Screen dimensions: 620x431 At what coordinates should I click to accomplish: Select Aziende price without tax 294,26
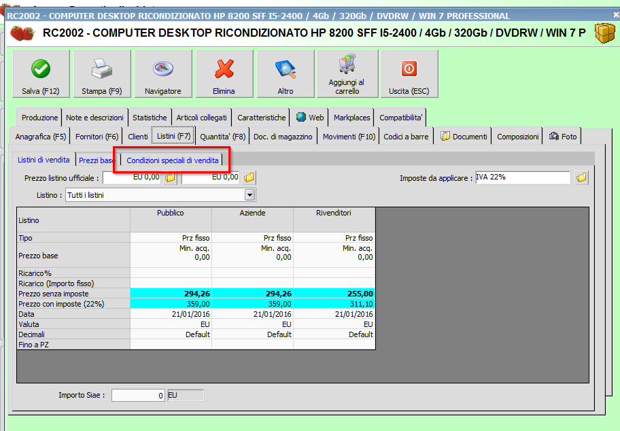253,294
